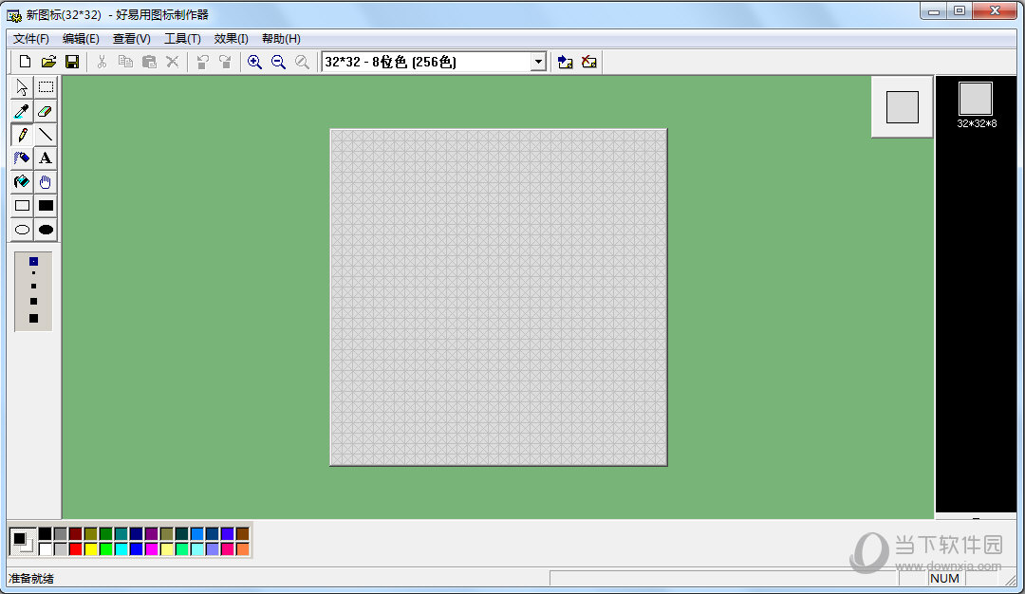Select the hand pan tool

(x=46, y=181)
